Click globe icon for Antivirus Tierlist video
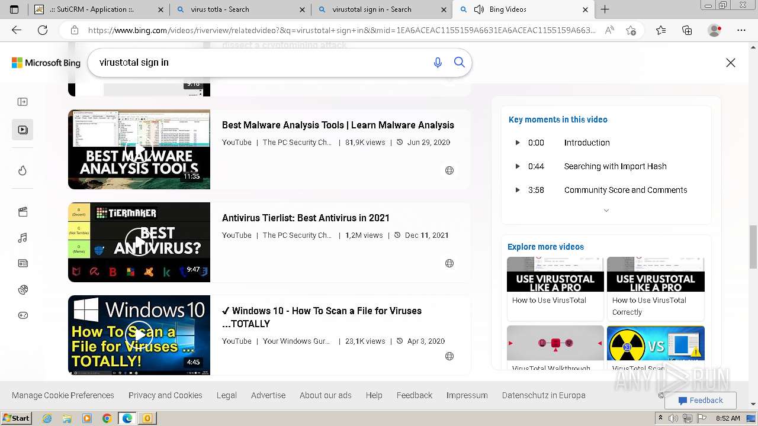The height and width of the screenshot is (426, 758). [449, 263]
